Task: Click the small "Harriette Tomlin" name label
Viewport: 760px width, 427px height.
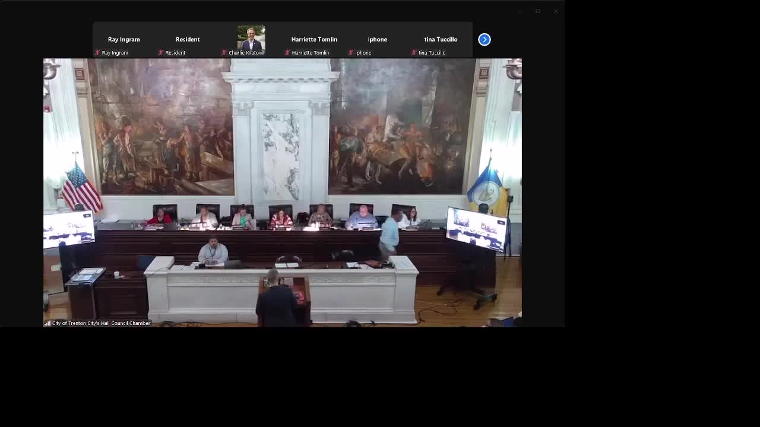Action: click(311, 53)
